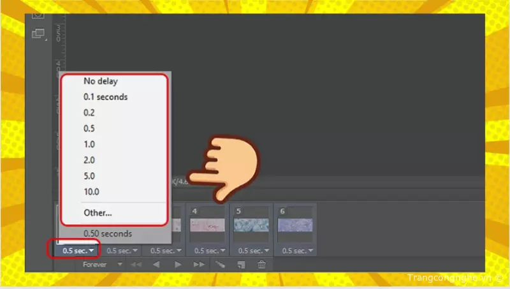This screenshot has width=510, height=289.
Task: Jump to the first animation frame
Action: (x=137, y=264)
